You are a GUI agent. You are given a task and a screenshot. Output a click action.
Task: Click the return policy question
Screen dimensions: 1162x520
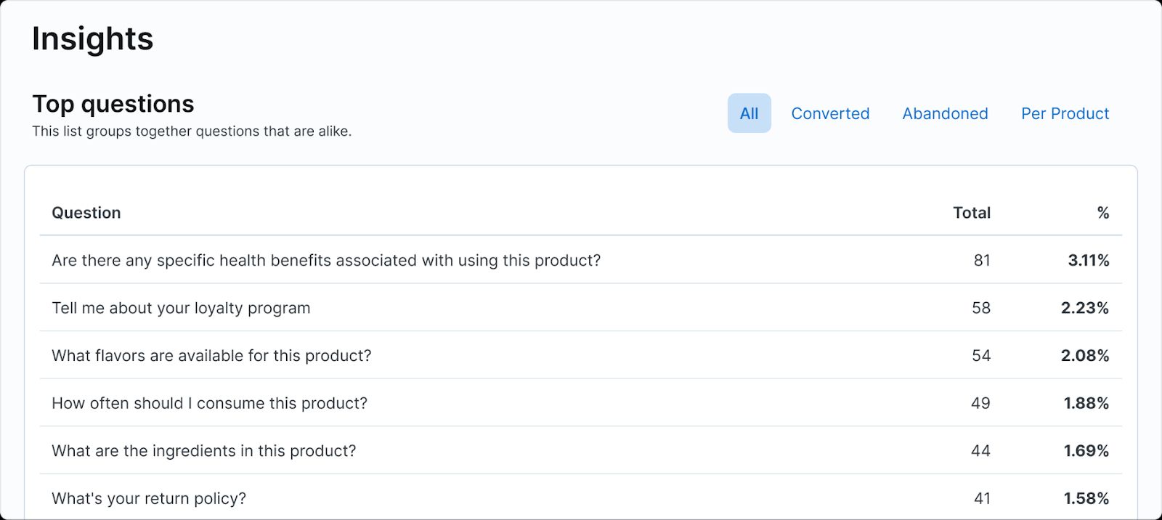[149, 498]
